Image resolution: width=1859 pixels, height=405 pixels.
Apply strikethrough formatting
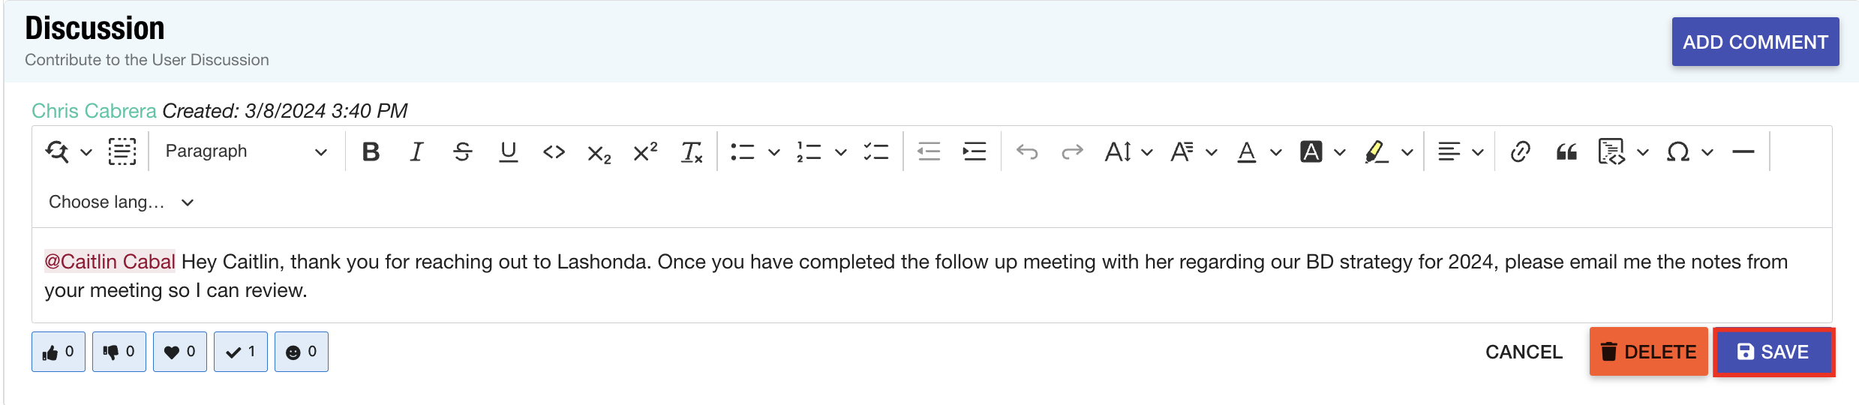pos(463,152)
